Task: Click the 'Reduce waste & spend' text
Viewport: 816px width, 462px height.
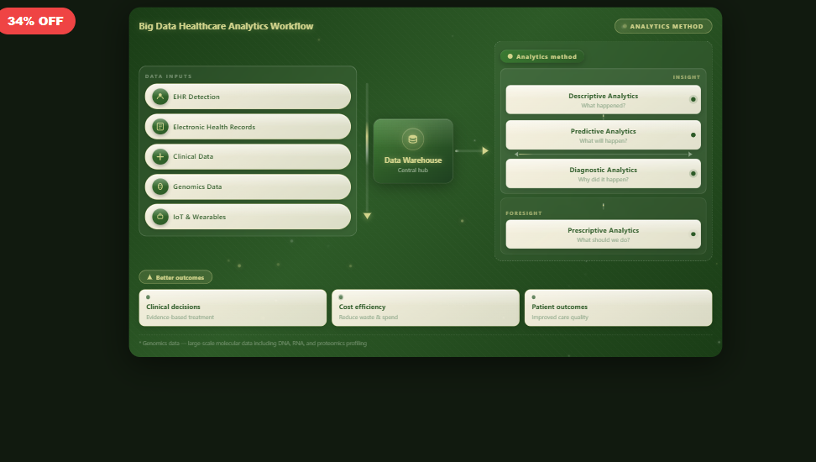Action: coord(369,318)
